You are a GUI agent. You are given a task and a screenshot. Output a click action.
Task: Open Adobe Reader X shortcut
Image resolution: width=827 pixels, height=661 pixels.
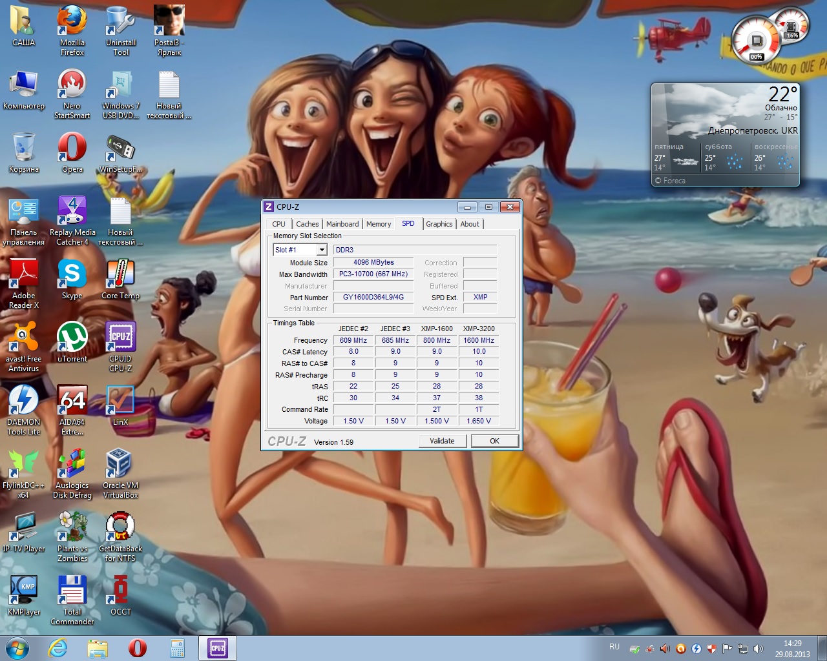[x=24, y=284]
